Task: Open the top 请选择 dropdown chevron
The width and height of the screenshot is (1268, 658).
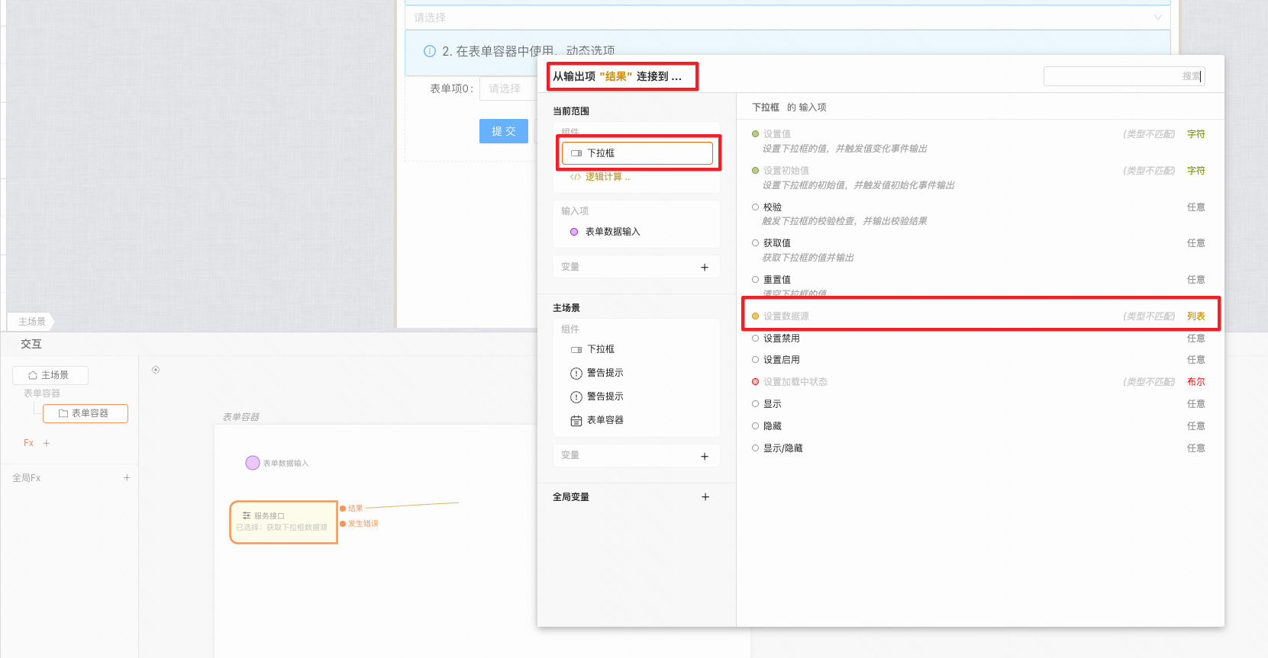Action: 1157,18
